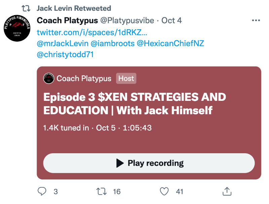Click the @Platypusvibe handle
Image resolution: width=269 pixels, height=204 pixels.
tap(127, 21)
